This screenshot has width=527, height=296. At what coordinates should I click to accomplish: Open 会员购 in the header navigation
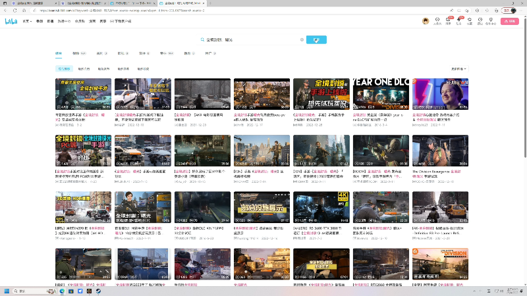80,21
